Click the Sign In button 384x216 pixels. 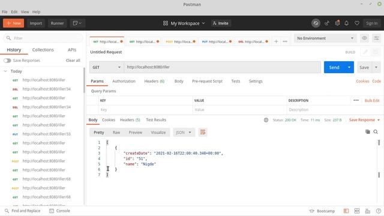point(372,23)
